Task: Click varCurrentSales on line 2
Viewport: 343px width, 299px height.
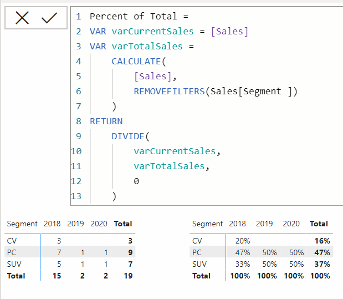Action: click(x=153, y=31)
